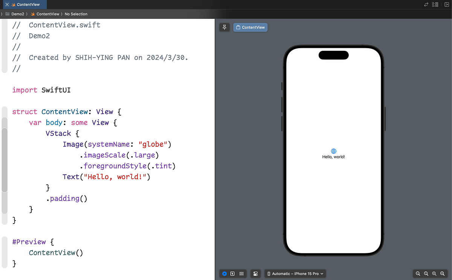Zoom the preview to fit
The image size is (452, 280).
(434, 274)
